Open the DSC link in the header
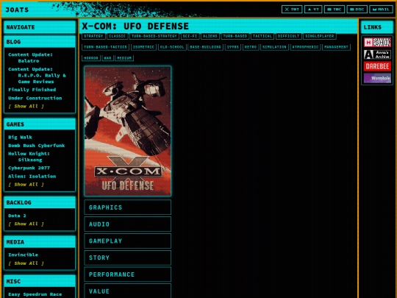The width and height of the screenshot is (397, 298). [x=357, y=10]
